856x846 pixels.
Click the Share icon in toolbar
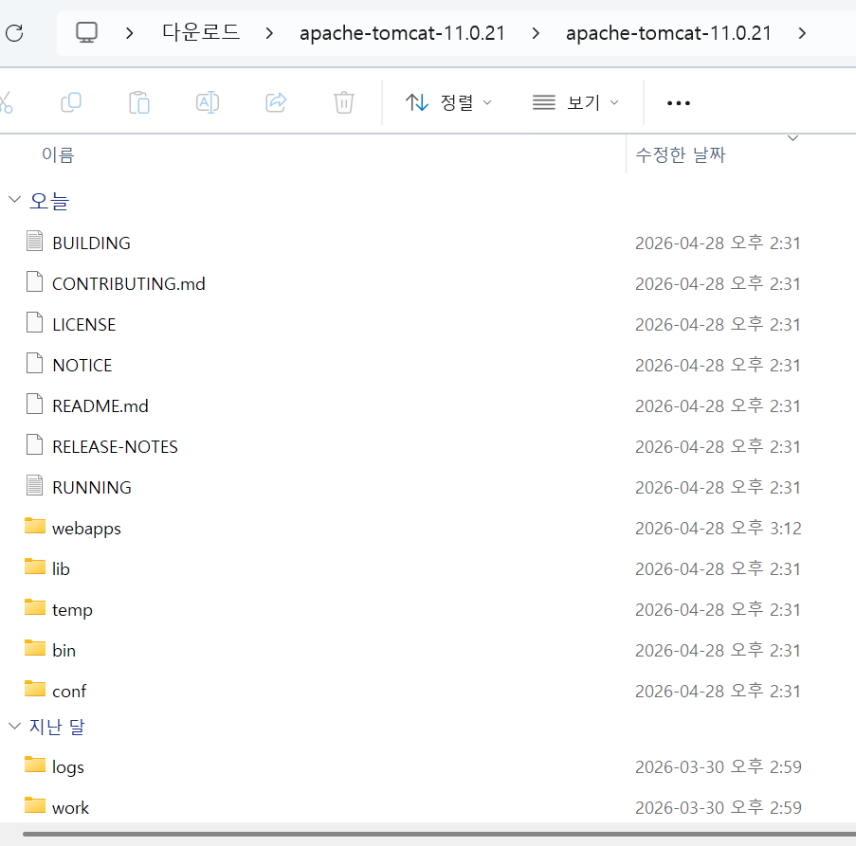tap(276, 102)
